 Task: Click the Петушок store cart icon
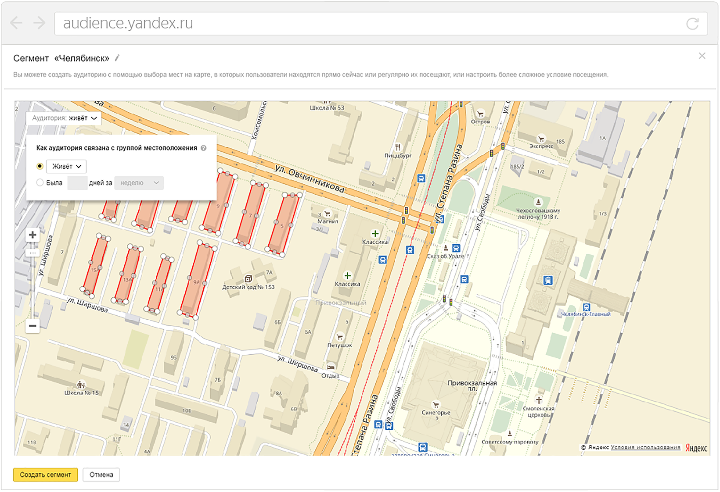click(x=339, y=337)
